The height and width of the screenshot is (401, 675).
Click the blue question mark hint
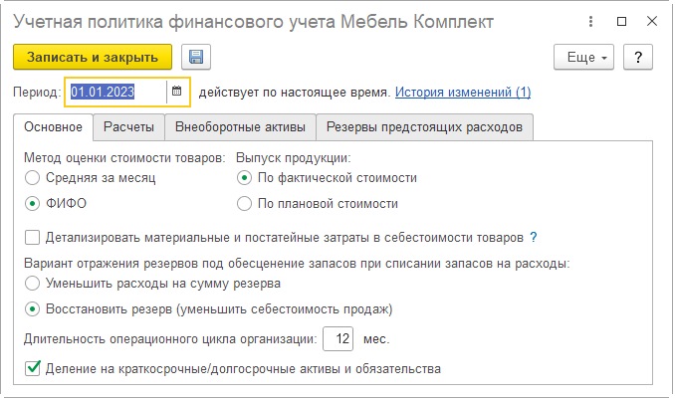tap(534, 237)
